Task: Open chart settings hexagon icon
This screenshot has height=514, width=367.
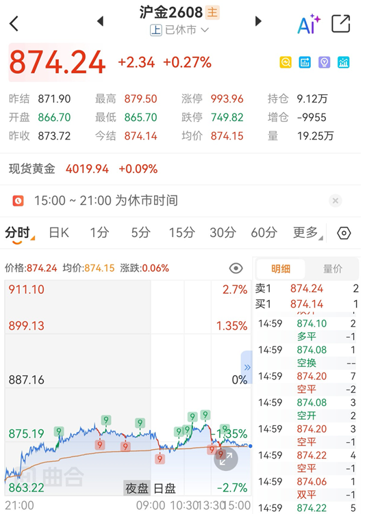Action: tap(344, 233)
